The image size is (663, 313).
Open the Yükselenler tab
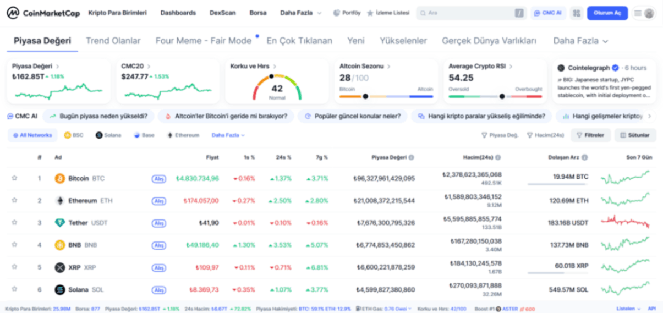pos(403,41)
